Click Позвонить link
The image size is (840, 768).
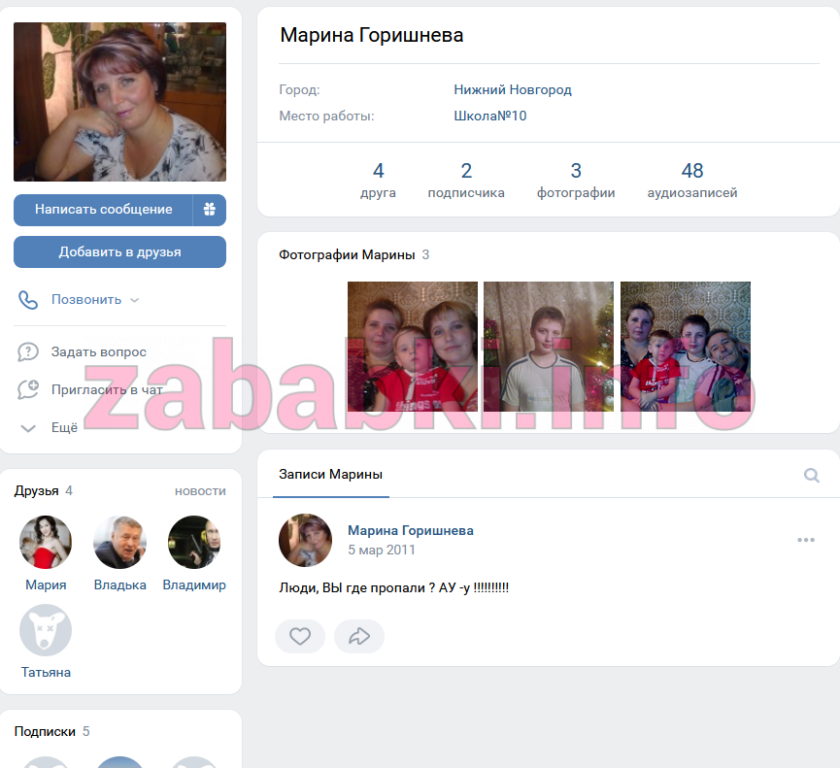point(86,300)
